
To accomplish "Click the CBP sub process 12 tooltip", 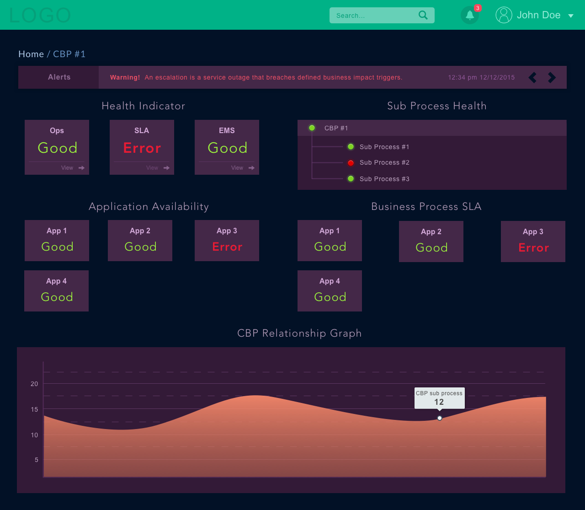I will tap(439, 398).
